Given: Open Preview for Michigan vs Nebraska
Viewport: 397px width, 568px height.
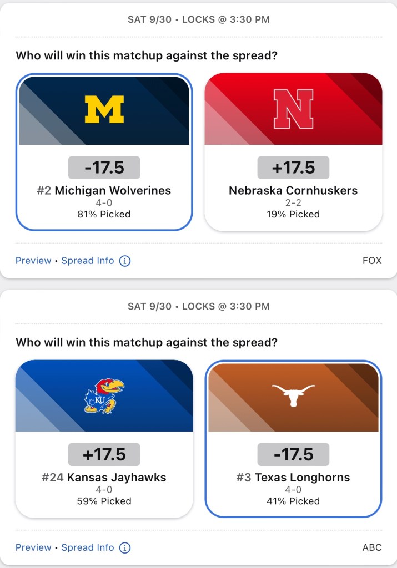Looking at the screenshot, I should (x=33, y=261).
